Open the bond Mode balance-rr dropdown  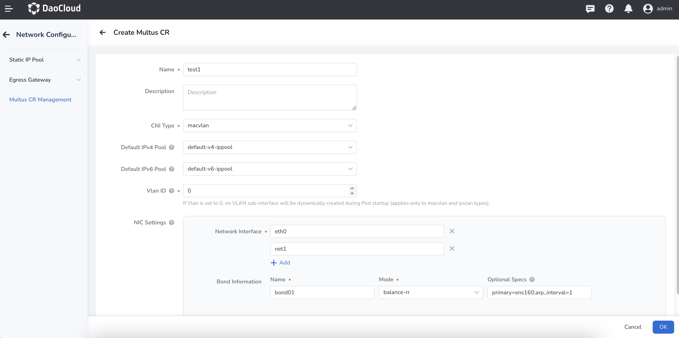coord(431,292)
